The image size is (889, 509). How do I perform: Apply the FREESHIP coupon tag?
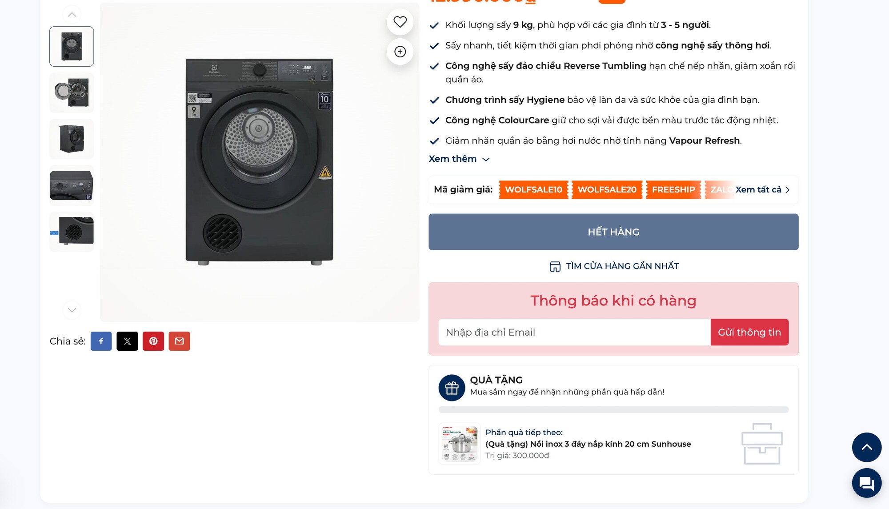coord(673,190)
